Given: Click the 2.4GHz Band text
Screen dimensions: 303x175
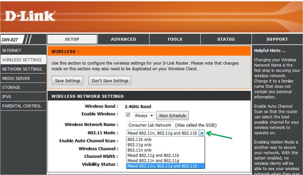Looking at the screenshot, I should 138,107.
